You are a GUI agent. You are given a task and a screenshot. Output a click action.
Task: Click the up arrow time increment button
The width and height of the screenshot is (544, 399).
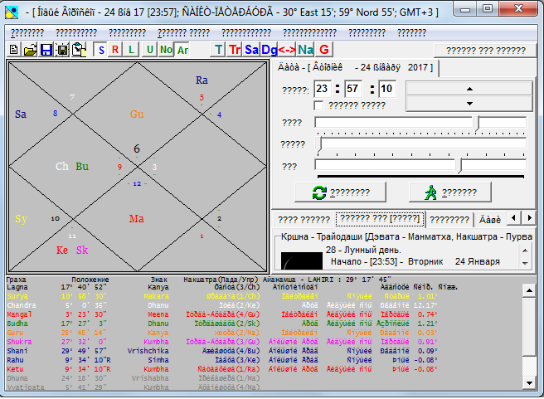[469, 89]
